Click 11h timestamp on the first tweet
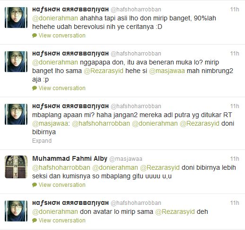Viewport: 245px width, 230px height. pos(235,9)
